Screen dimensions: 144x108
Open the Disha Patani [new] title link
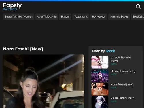point(122,98)
